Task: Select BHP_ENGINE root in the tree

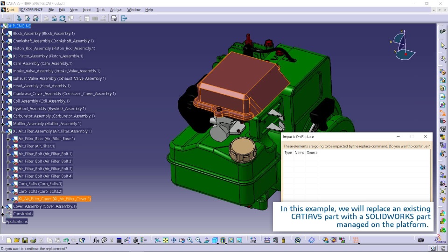Action: [x=19, y=26]
